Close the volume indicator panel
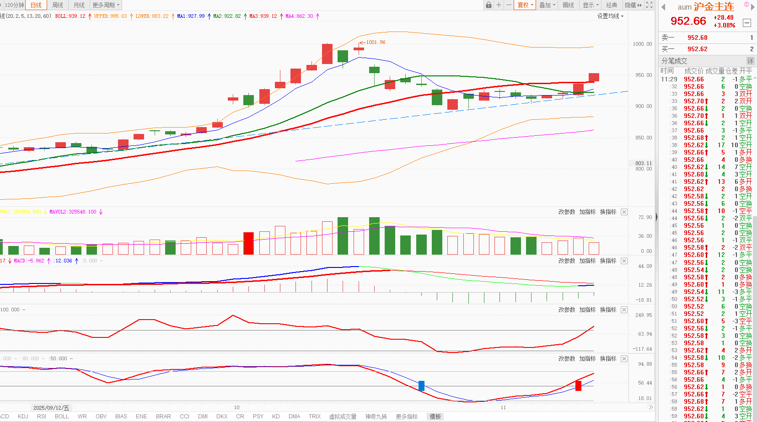This screenshot has height=422, width=757. point(624,212)
